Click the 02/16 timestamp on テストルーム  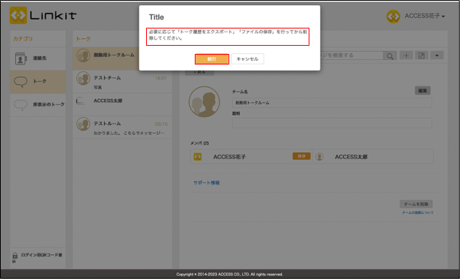click(161, 124)
